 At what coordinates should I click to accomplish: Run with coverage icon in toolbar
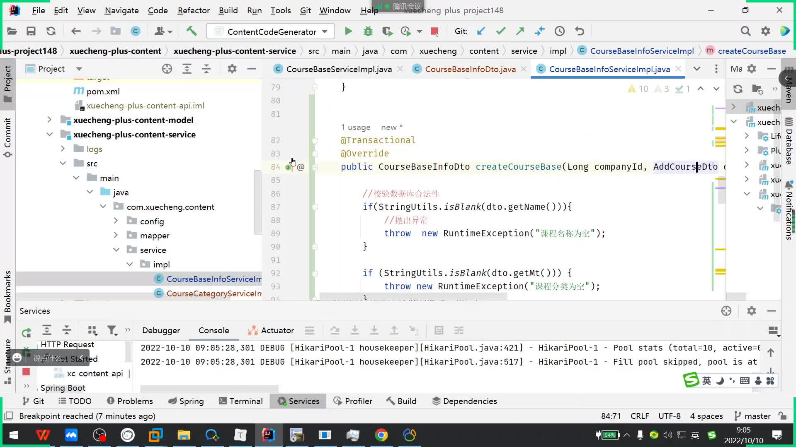pos(387,31)
